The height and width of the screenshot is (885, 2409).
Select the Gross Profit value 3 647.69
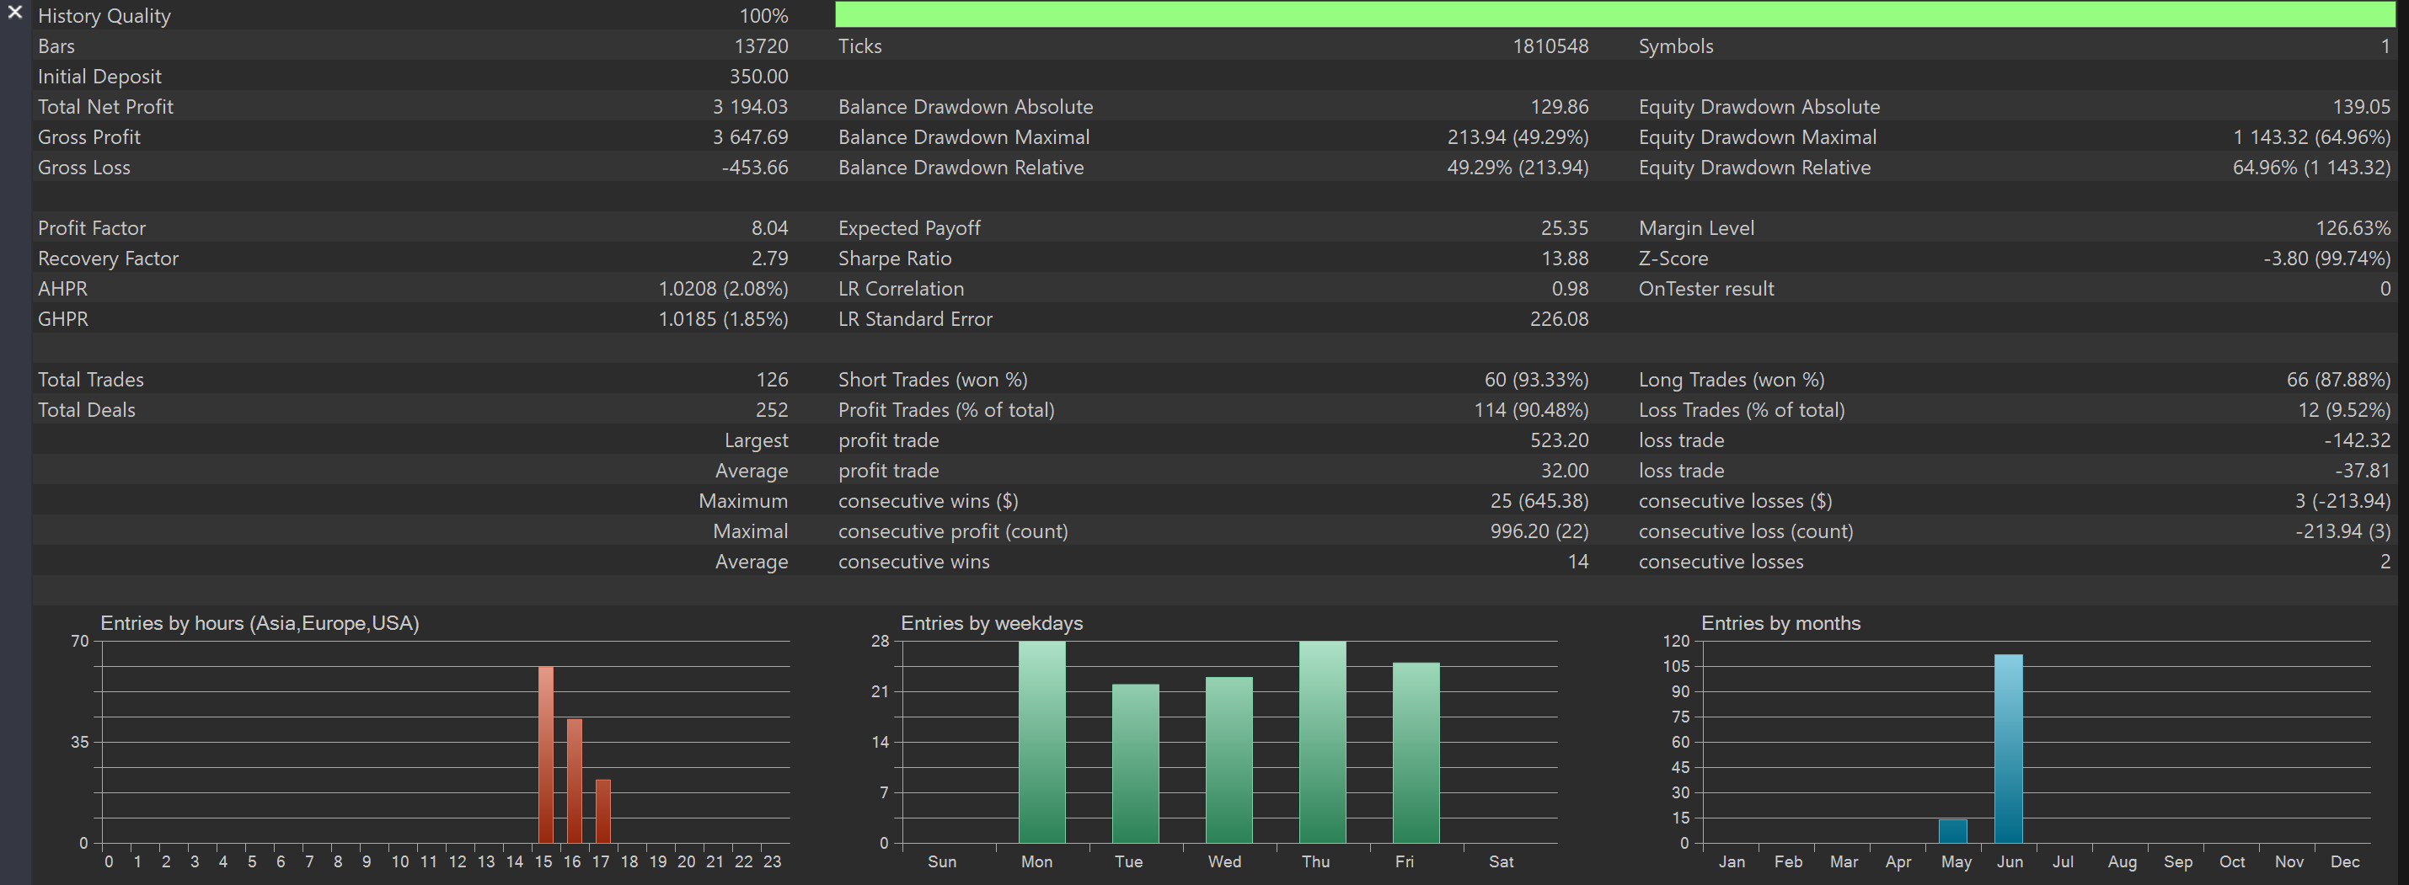pyautogui.click(x=750, y=137)
